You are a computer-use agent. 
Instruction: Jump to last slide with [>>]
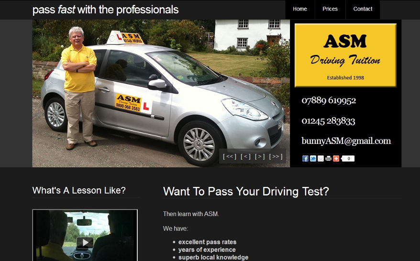click(276, 156)
